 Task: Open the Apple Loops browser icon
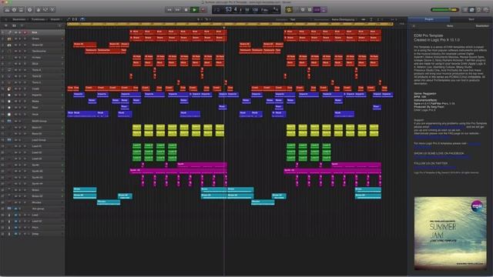tap(479, 10)
